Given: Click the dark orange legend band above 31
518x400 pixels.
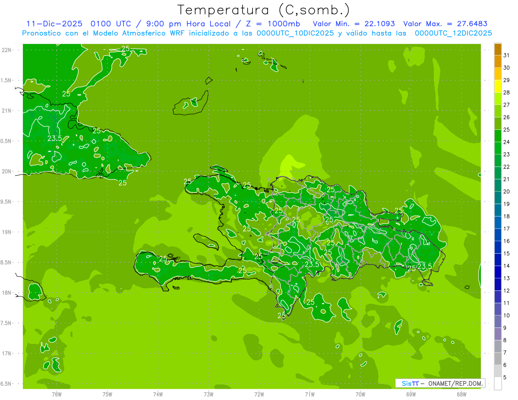Looking at the screenshot, I should (498, 49).
